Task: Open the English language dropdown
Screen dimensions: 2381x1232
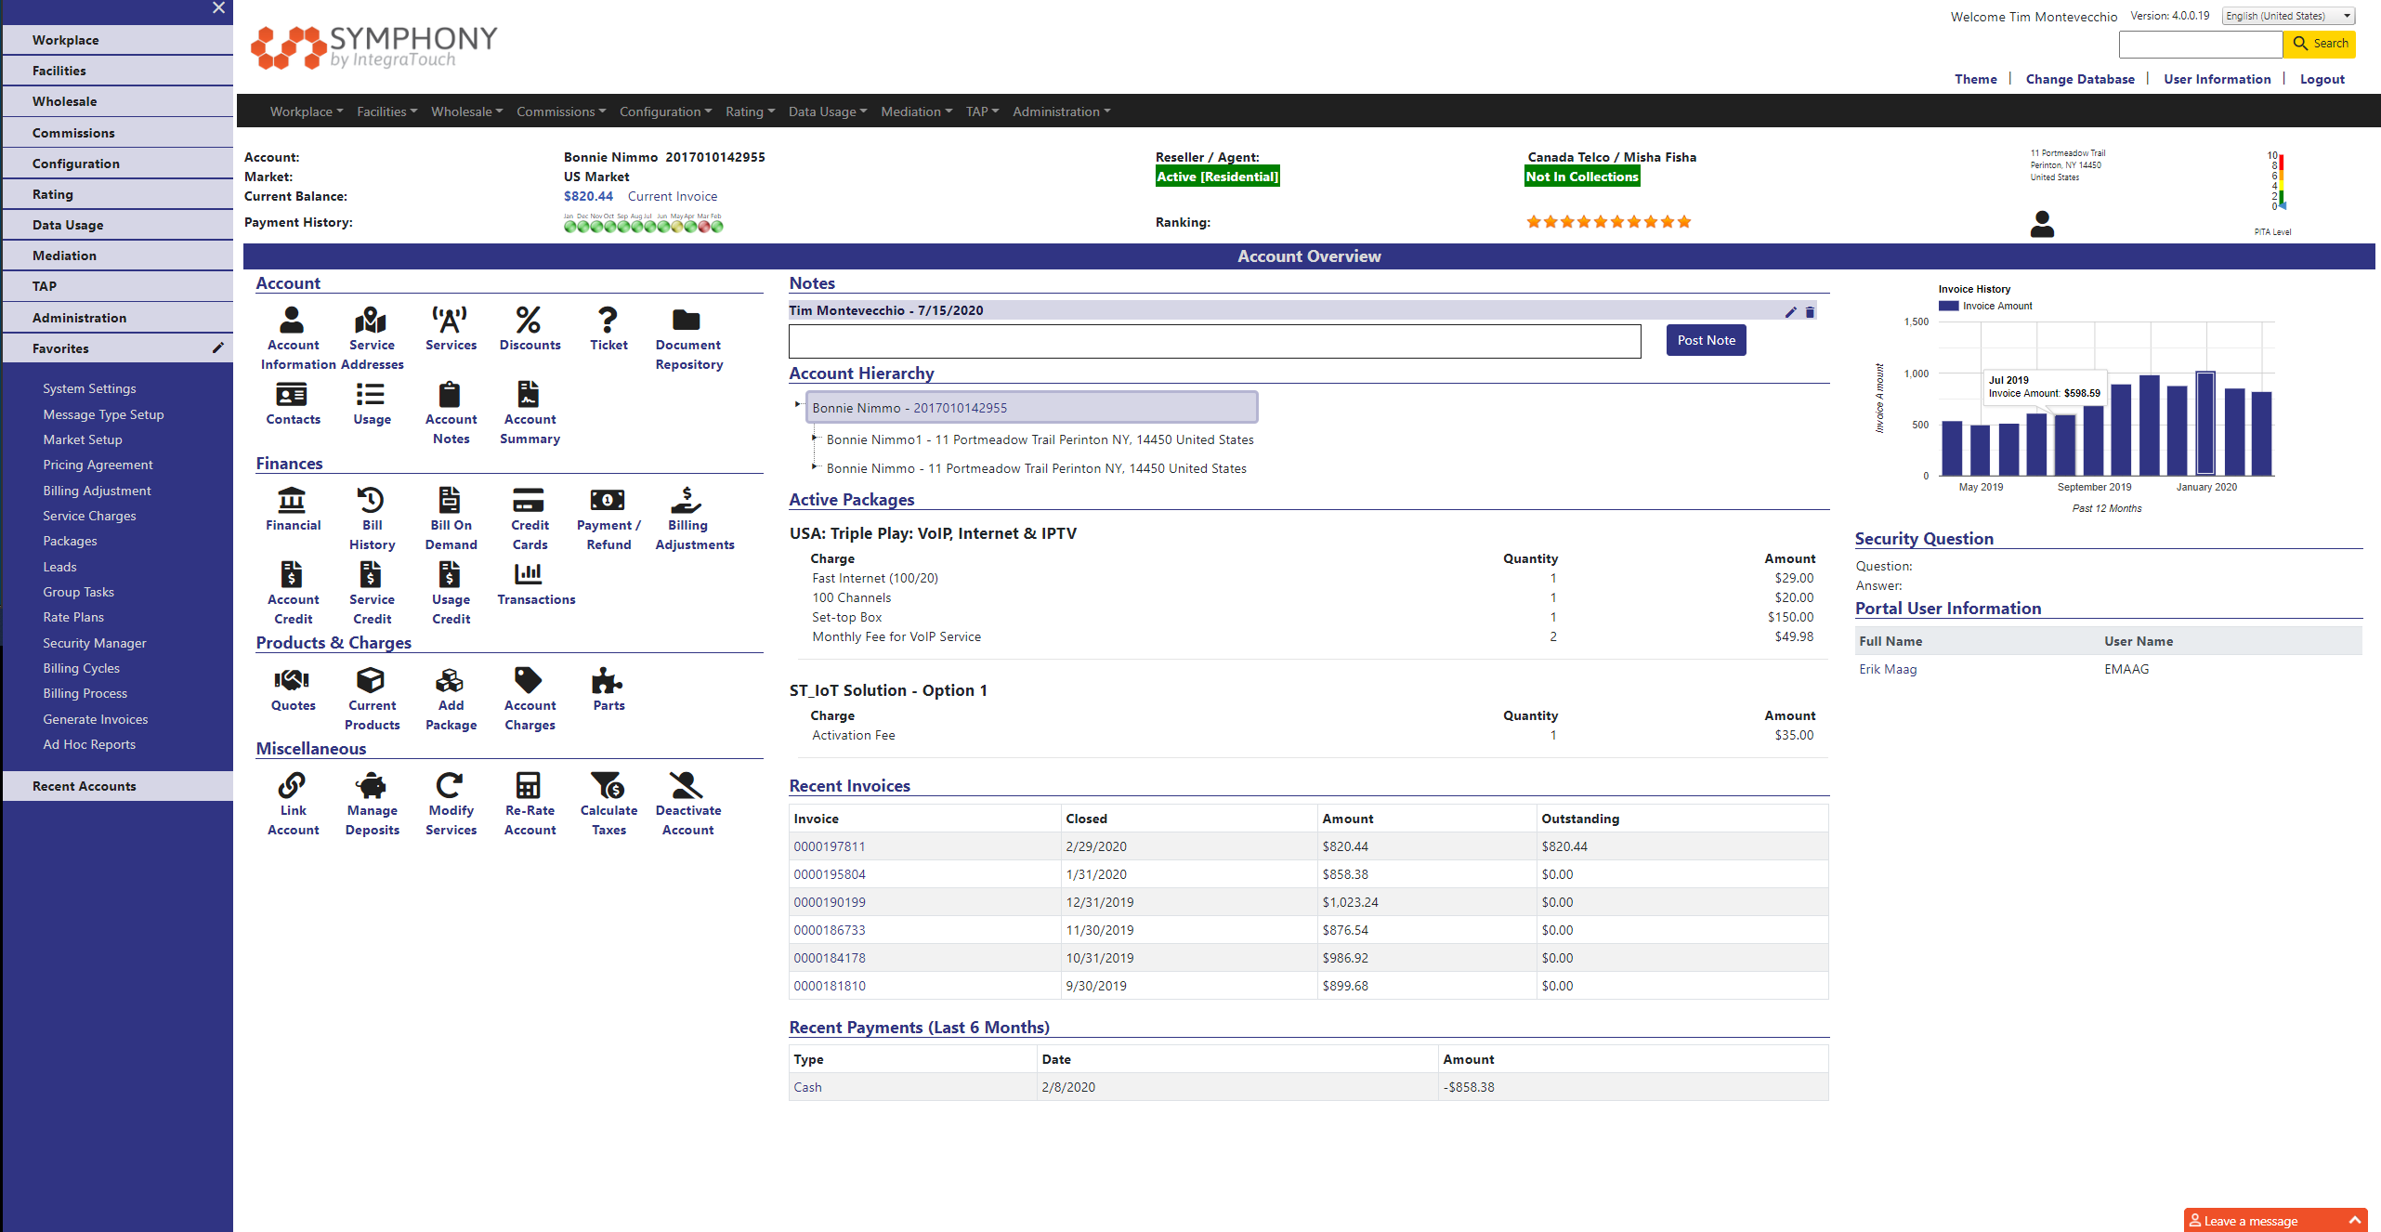Action: click(2287, 15)
